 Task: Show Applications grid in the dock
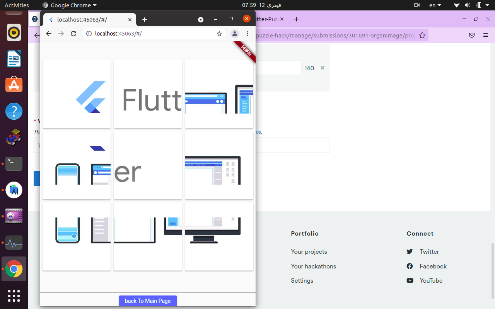coord(14,295)
